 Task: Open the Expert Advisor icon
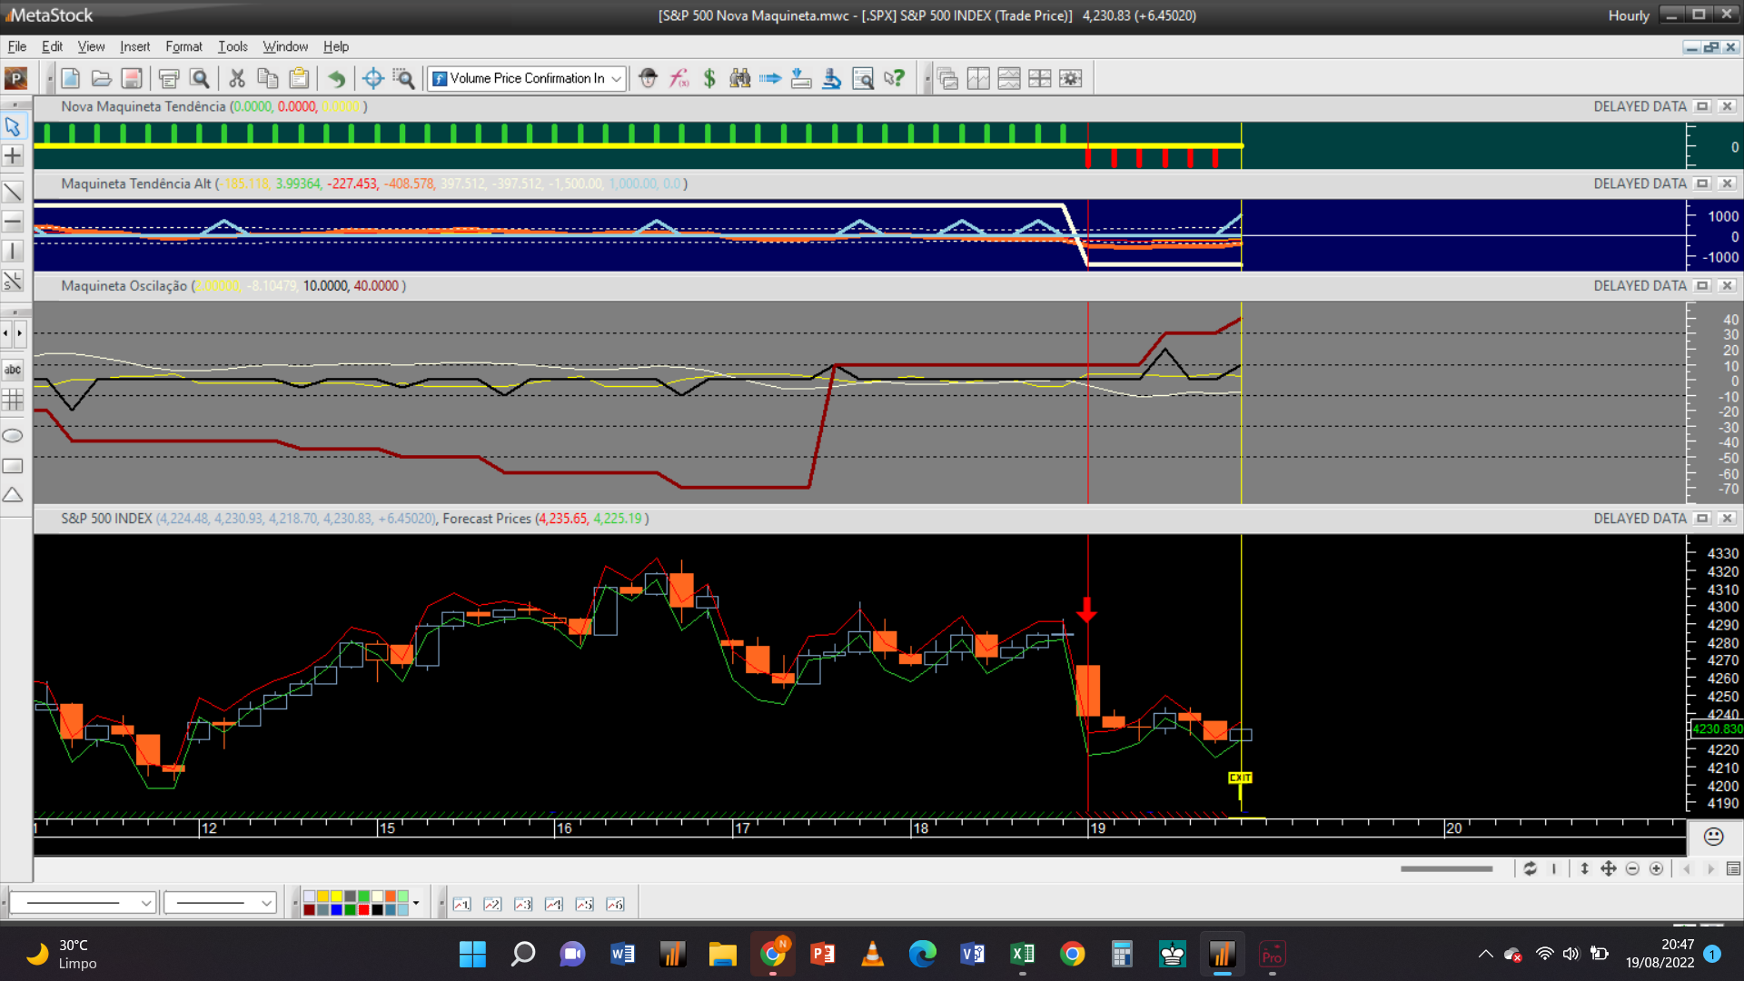[x=648, y=79]
